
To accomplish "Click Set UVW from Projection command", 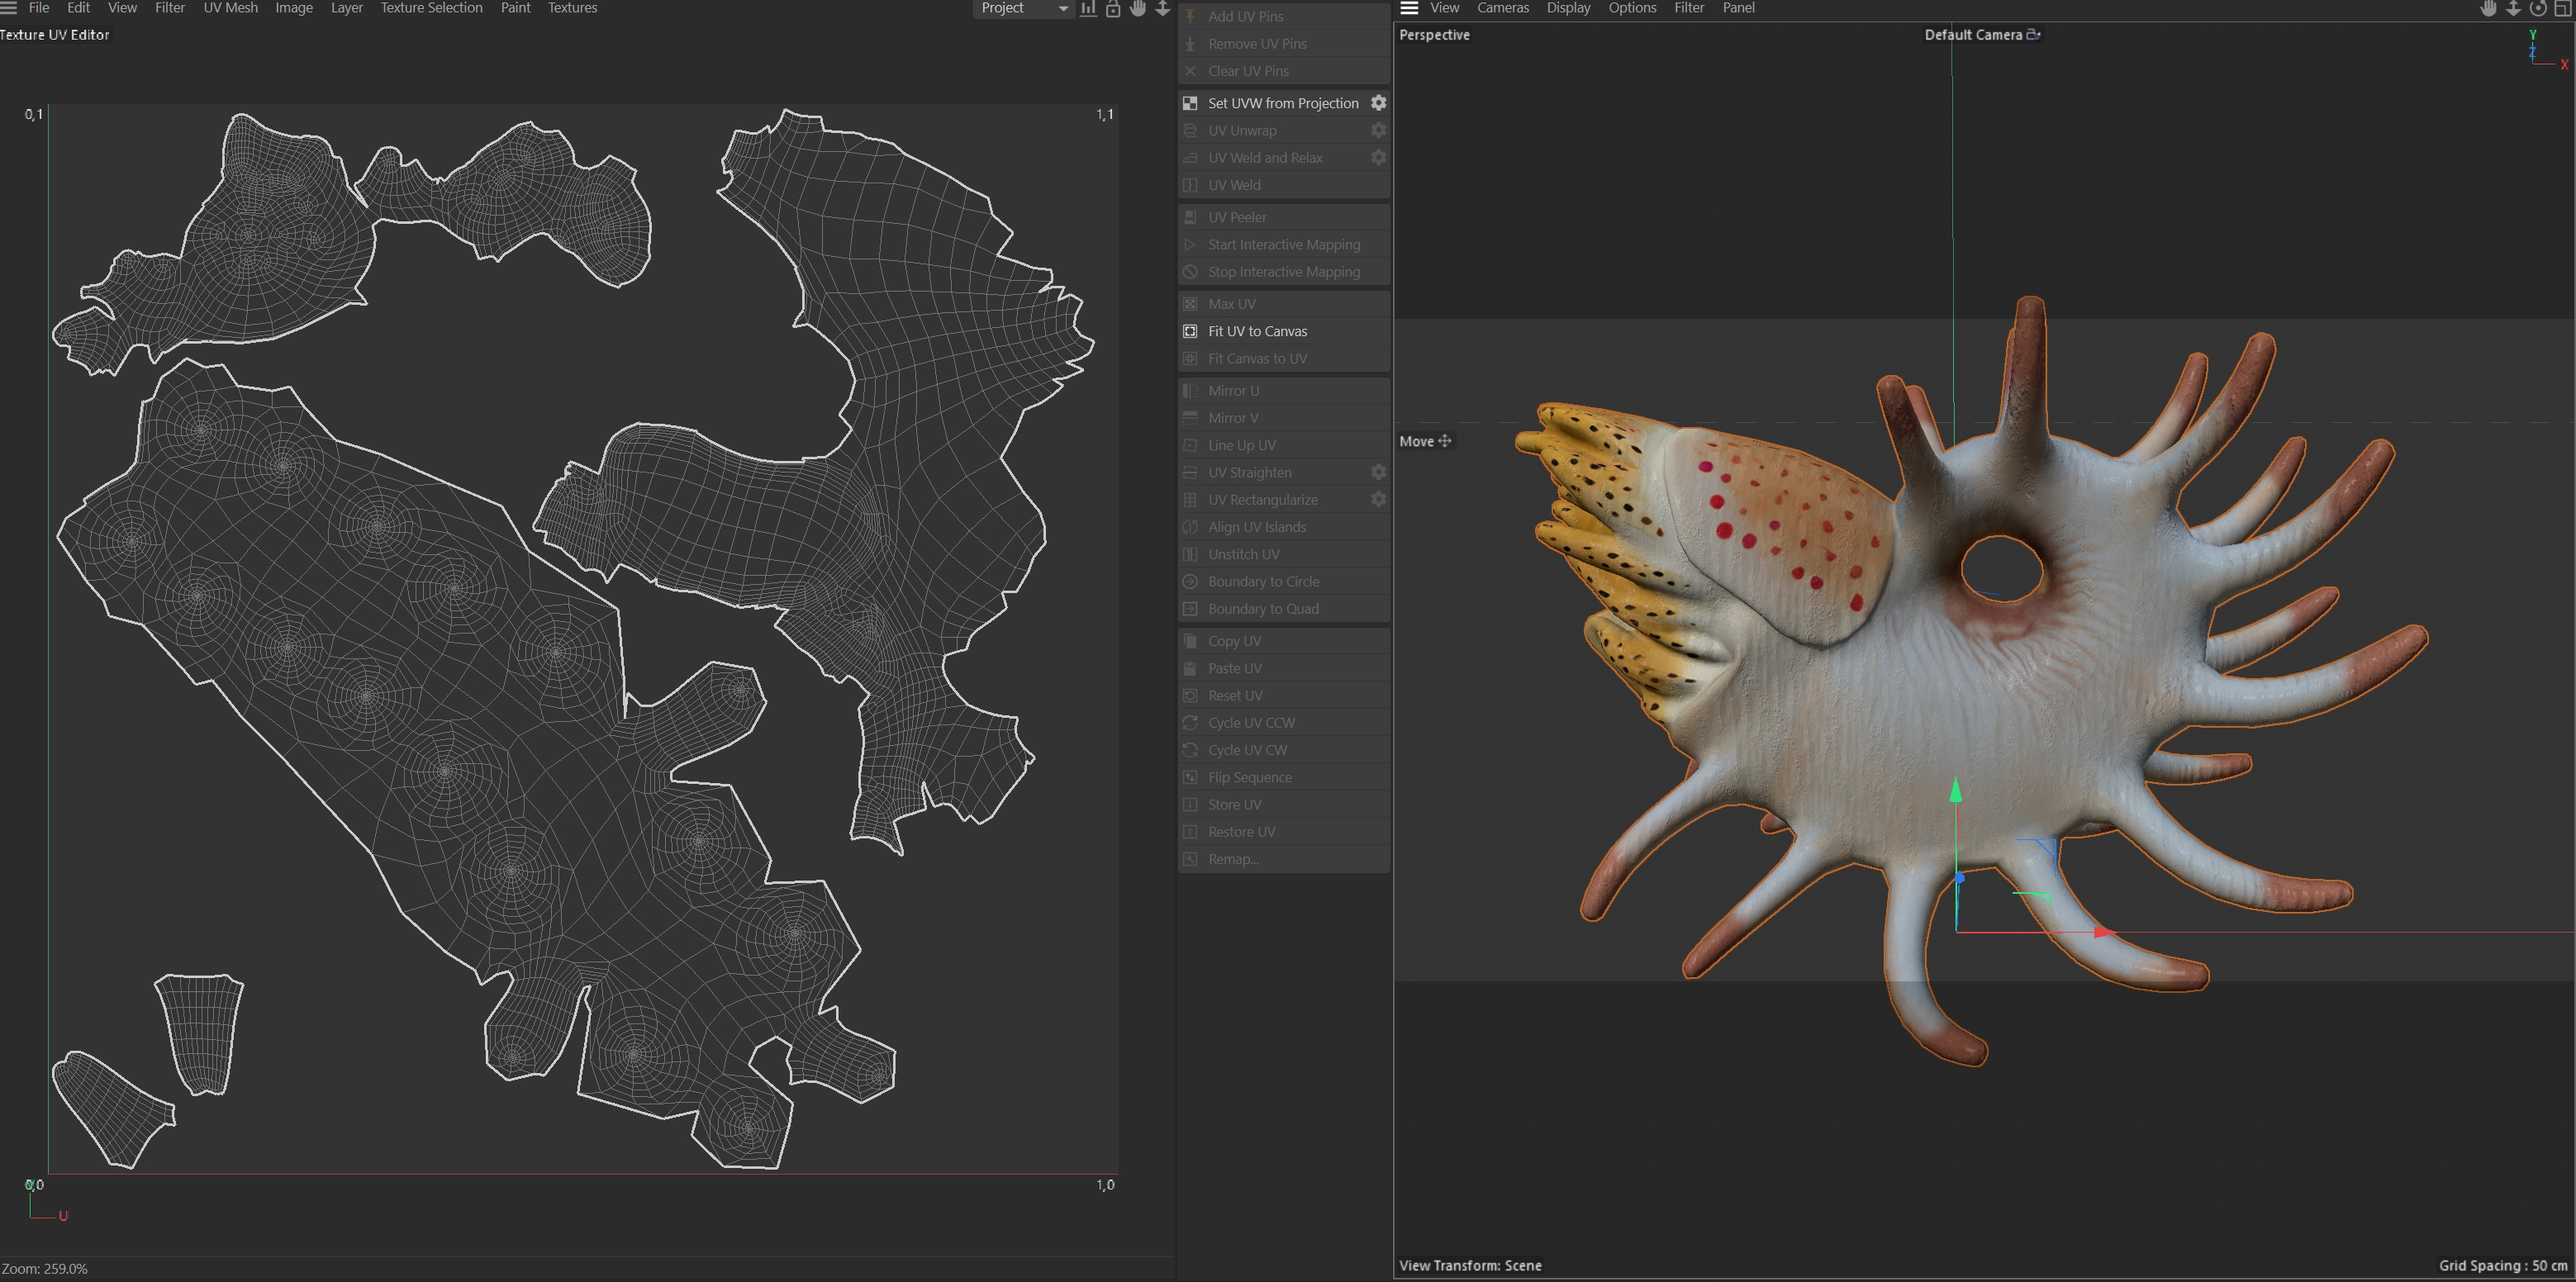I will (x=1282, y=103).
